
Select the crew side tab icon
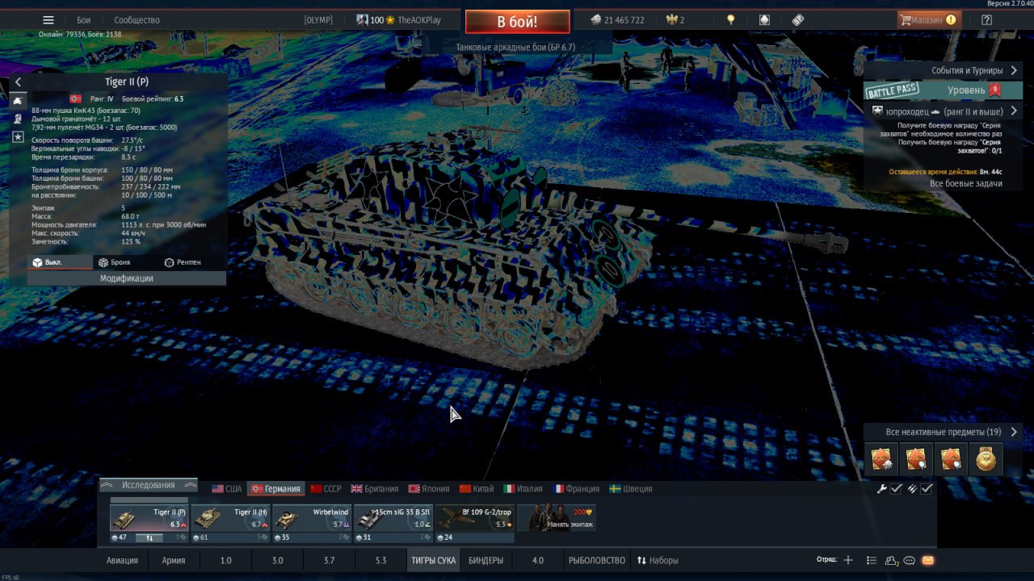[18, 119]
